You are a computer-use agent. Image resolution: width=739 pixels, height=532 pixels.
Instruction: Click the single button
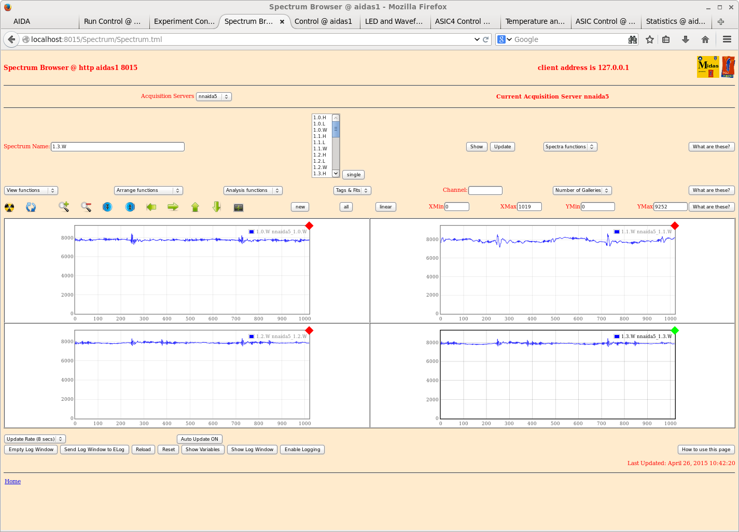(354, 175)
